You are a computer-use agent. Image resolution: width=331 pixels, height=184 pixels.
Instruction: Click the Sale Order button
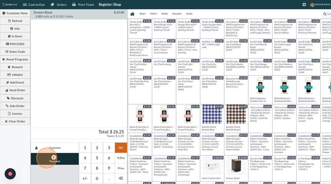pyautogui.click(x=15, y=106)
